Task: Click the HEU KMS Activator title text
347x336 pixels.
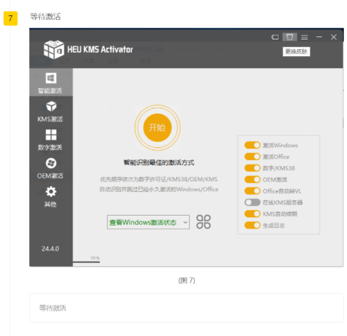Action: pos(100,49)
